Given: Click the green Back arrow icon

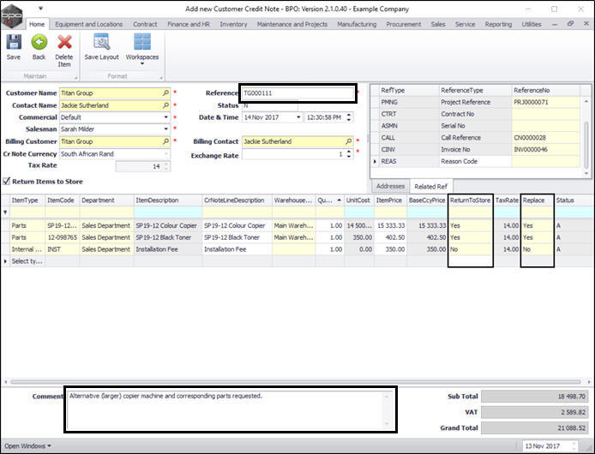Looking at the screenshot, I should 39,42.
